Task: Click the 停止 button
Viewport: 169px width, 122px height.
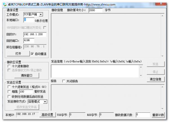Action: click(x=155, y=72)
